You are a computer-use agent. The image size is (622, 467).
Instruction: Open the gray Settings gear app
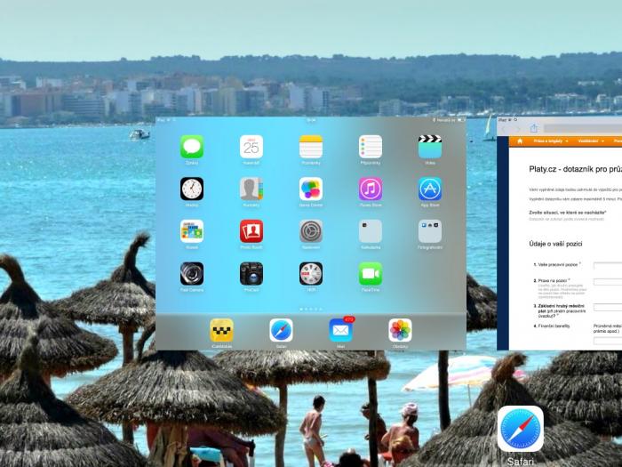[x=311, y=231]
